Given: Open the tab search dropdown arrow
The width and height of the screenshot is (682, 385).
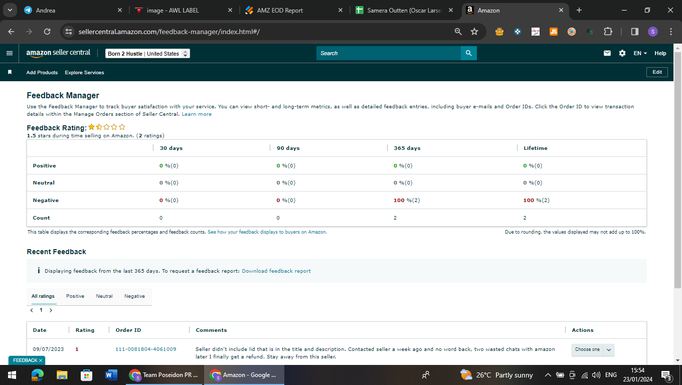Looking at the screenshot, I should (x=10, y=10).
